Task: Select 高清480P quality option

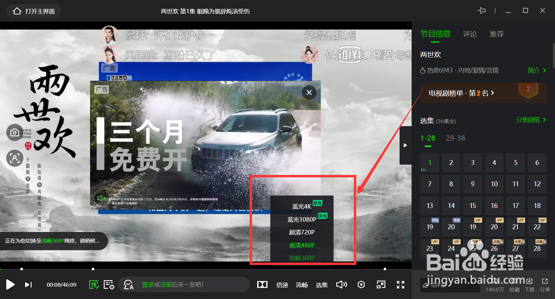Action: coord(302,245)
